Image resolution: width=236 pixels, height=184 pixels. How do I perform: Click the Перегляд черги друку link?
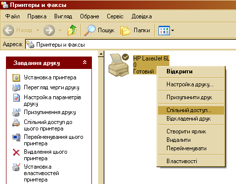tap(52, 87)
